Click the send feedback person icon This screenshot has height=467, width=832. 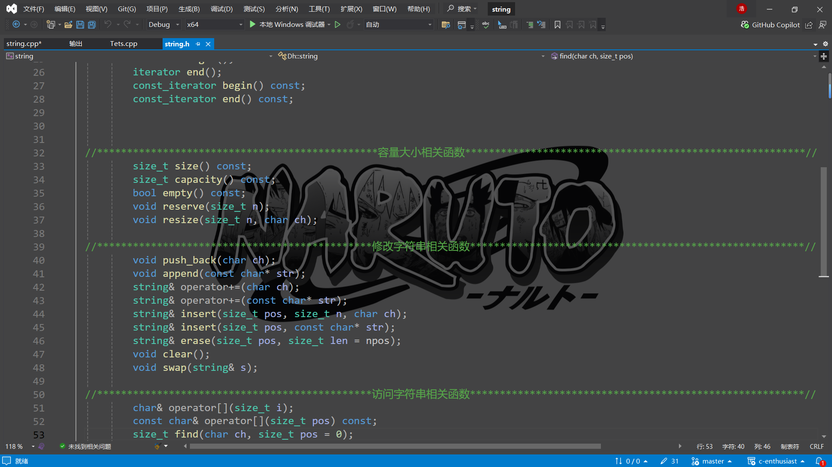822,25
